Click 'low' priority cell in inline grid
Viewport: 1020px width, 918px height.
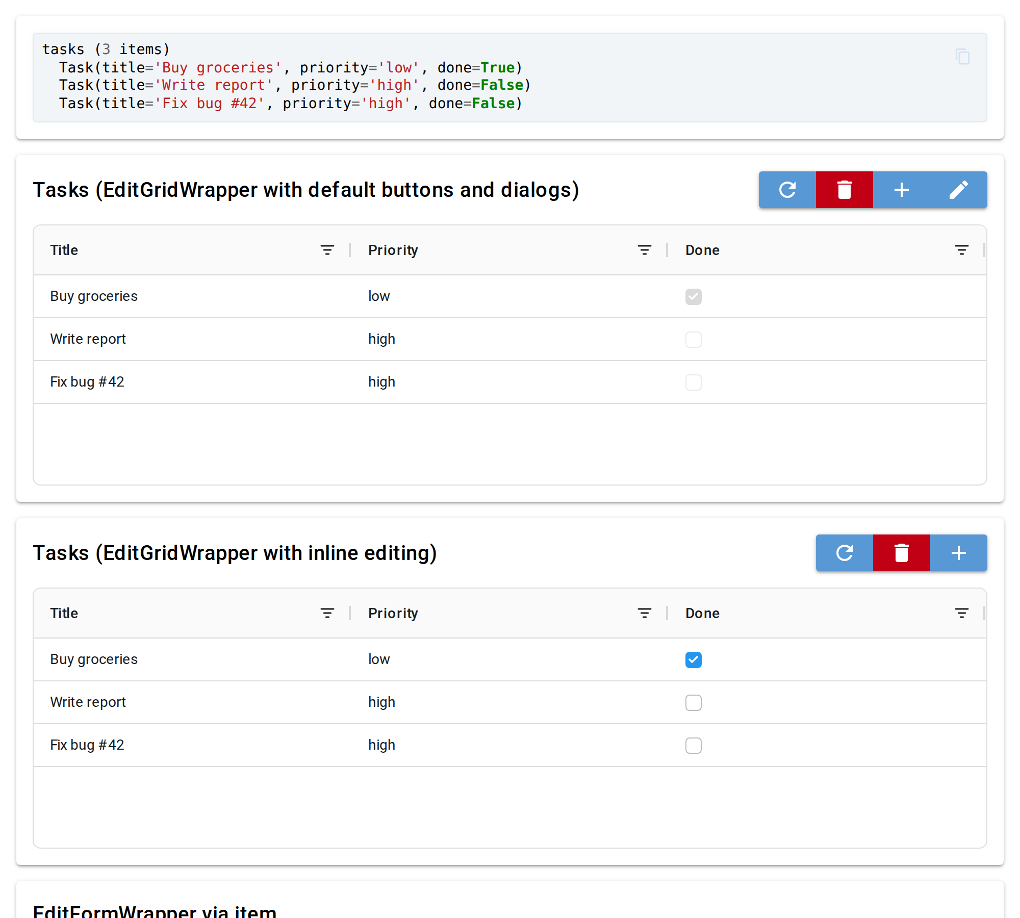pyautogui.click(x=509, y=659)
